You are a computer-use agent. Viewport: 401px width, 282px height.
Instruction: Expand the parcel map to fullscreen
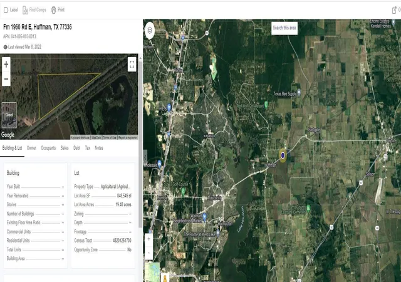click(x=132, y=64)
